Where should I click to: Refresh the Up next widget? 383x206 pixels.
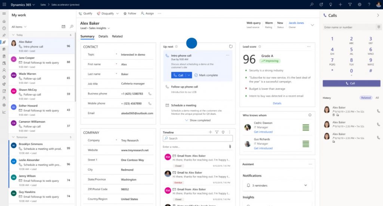230,46
